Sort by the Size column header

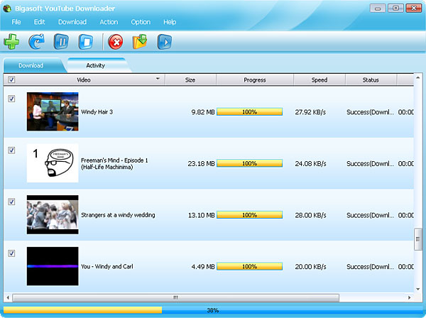click(x=190, y=79)
